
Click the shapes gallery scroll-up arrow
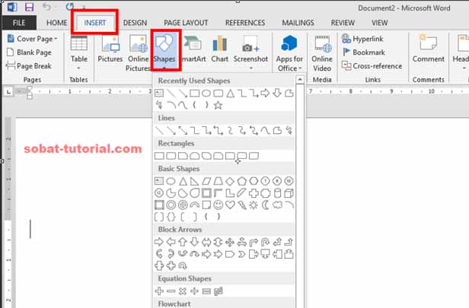pos(300,79)
